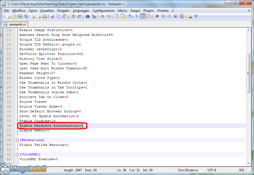Run the ABC spell check icon
This screenshot has width=254, height=175.
click(196, 16)
